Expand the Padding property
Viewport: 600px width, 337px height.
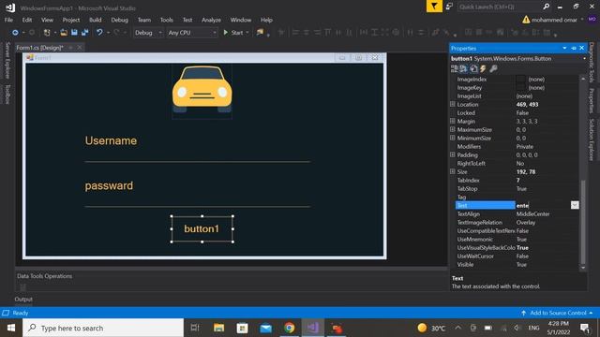pyautogui.click(x=452, y=154)
